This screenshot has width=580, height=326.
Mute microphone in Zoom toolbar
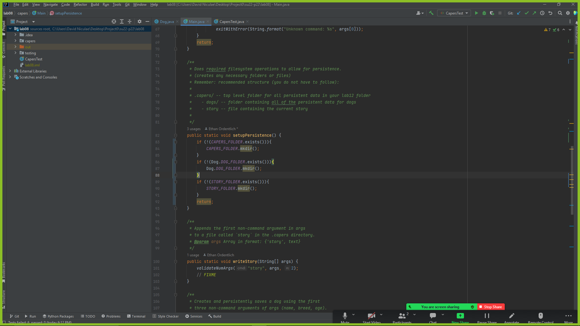point(345,316)
